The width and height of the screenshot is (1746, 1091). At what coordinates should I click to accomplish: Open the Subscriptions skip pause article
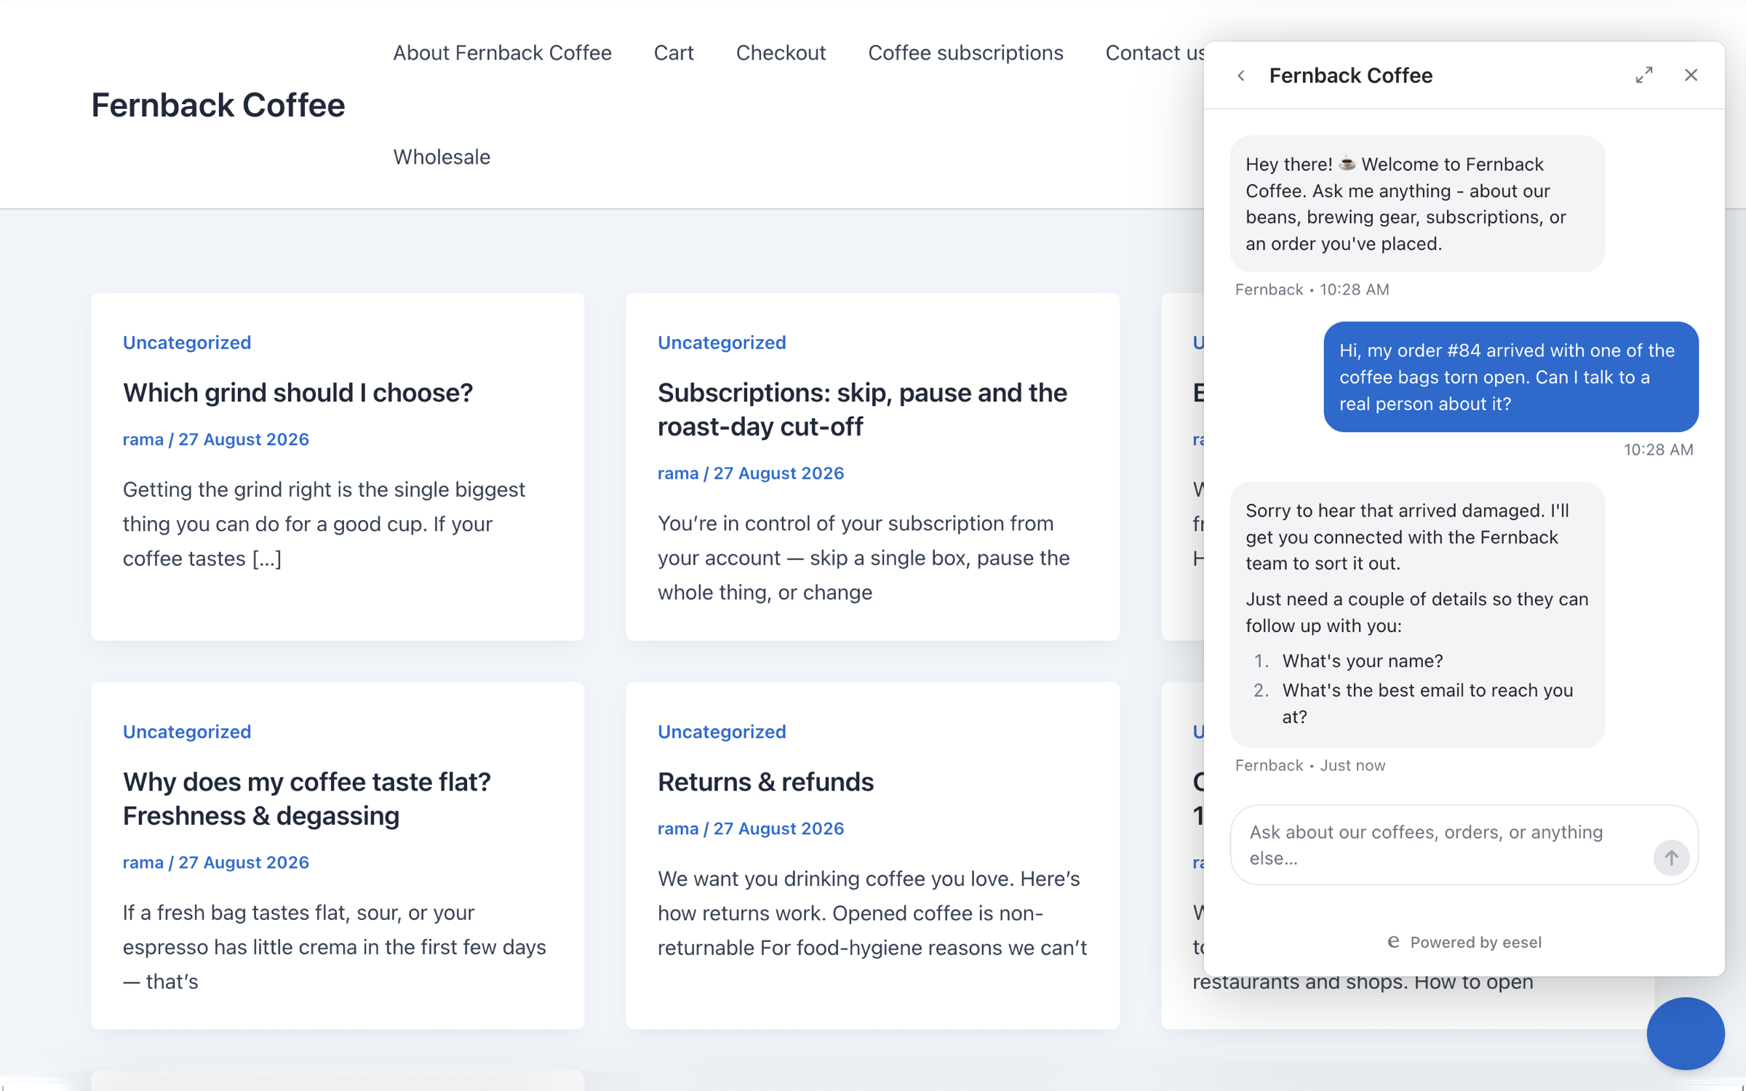click(862, 409)
